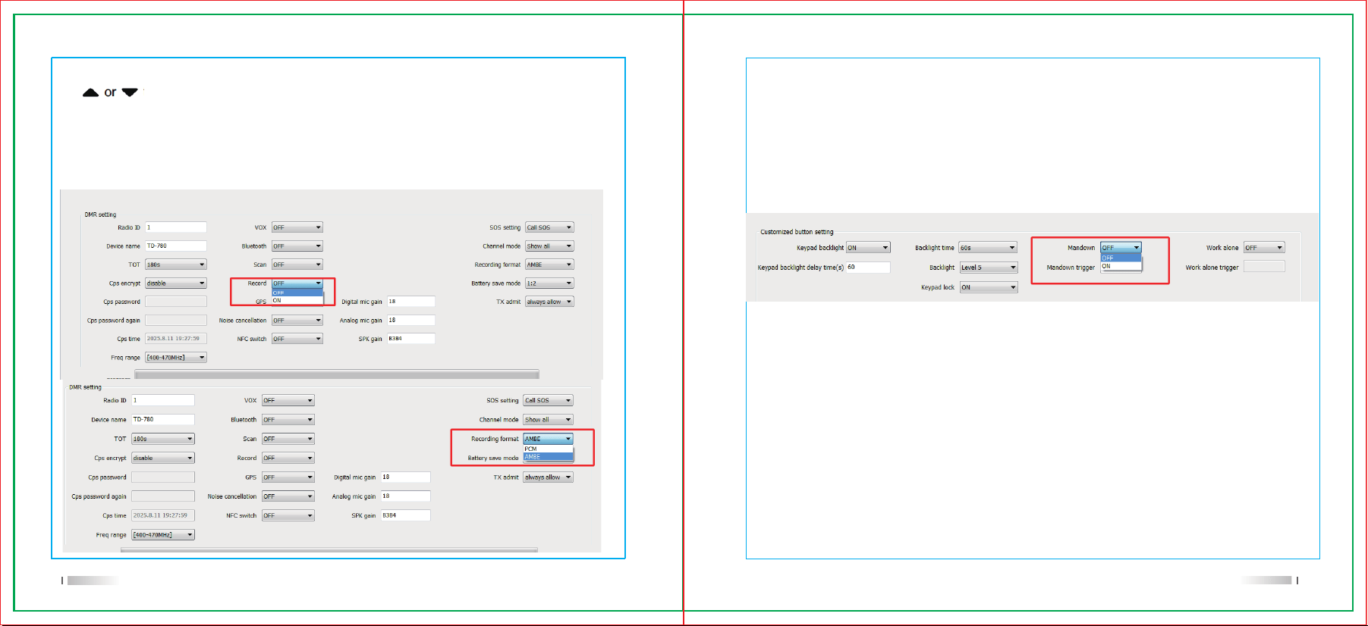Open the Keypad lock dropdown
This screenshot has height=626, width=1368.
pos(988,287)
